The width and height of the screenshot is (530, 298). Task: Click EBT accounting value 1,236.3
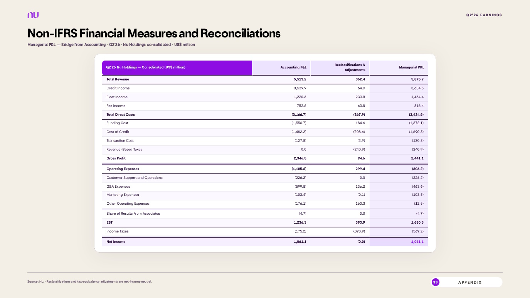[299, 222]
